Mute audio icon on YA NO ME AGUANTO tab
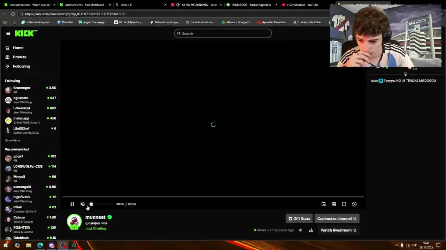This screenshot has height=250, width=446. (x=178, y=5)
